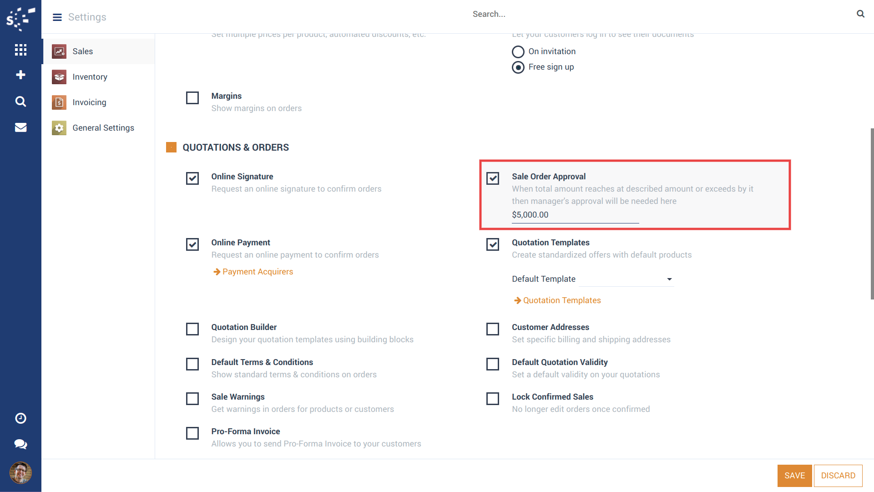Enable the Margins checkbox
Viewport: 874px width, 492px height.
(x=192, y=98)
